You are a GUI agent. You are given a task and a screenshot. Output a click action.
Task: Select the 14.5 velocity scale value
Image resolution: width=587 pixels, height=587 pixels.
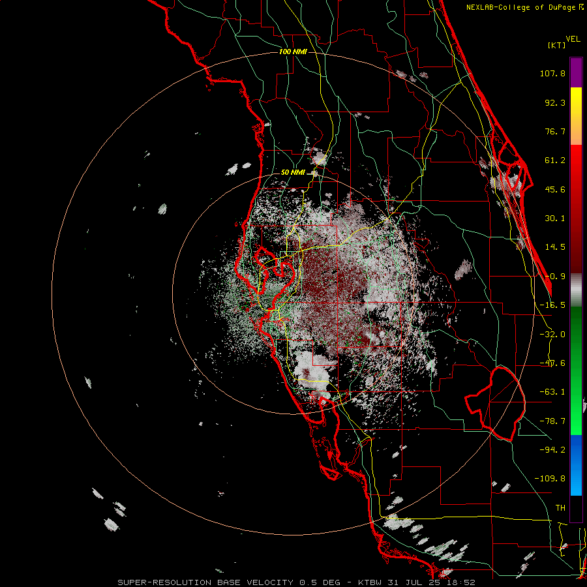(555, 247)
